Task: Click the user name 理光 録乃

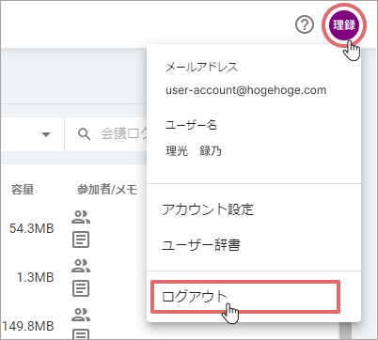Action: (194, 151)
